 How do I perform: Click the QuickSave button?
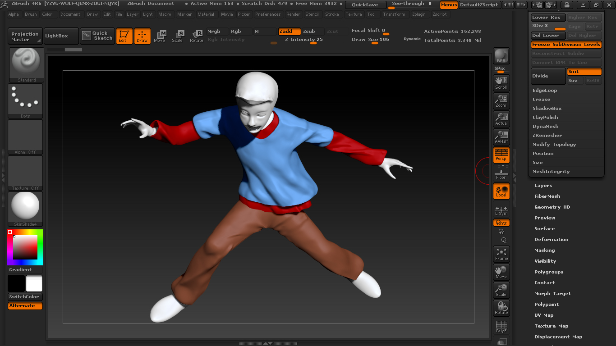(365, 5)
